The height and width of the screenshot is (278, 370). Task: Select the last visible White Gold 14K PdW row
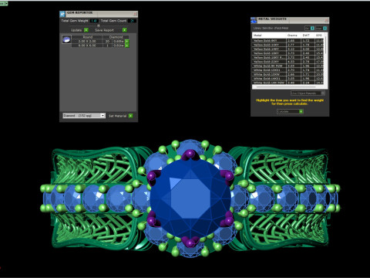click(288, 83)
